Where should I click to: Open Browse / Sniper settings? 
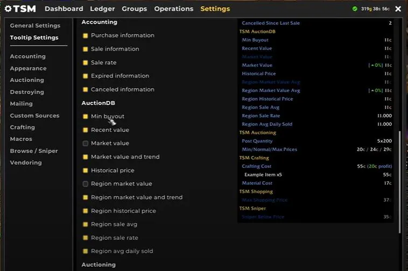(x=34, y=151)
